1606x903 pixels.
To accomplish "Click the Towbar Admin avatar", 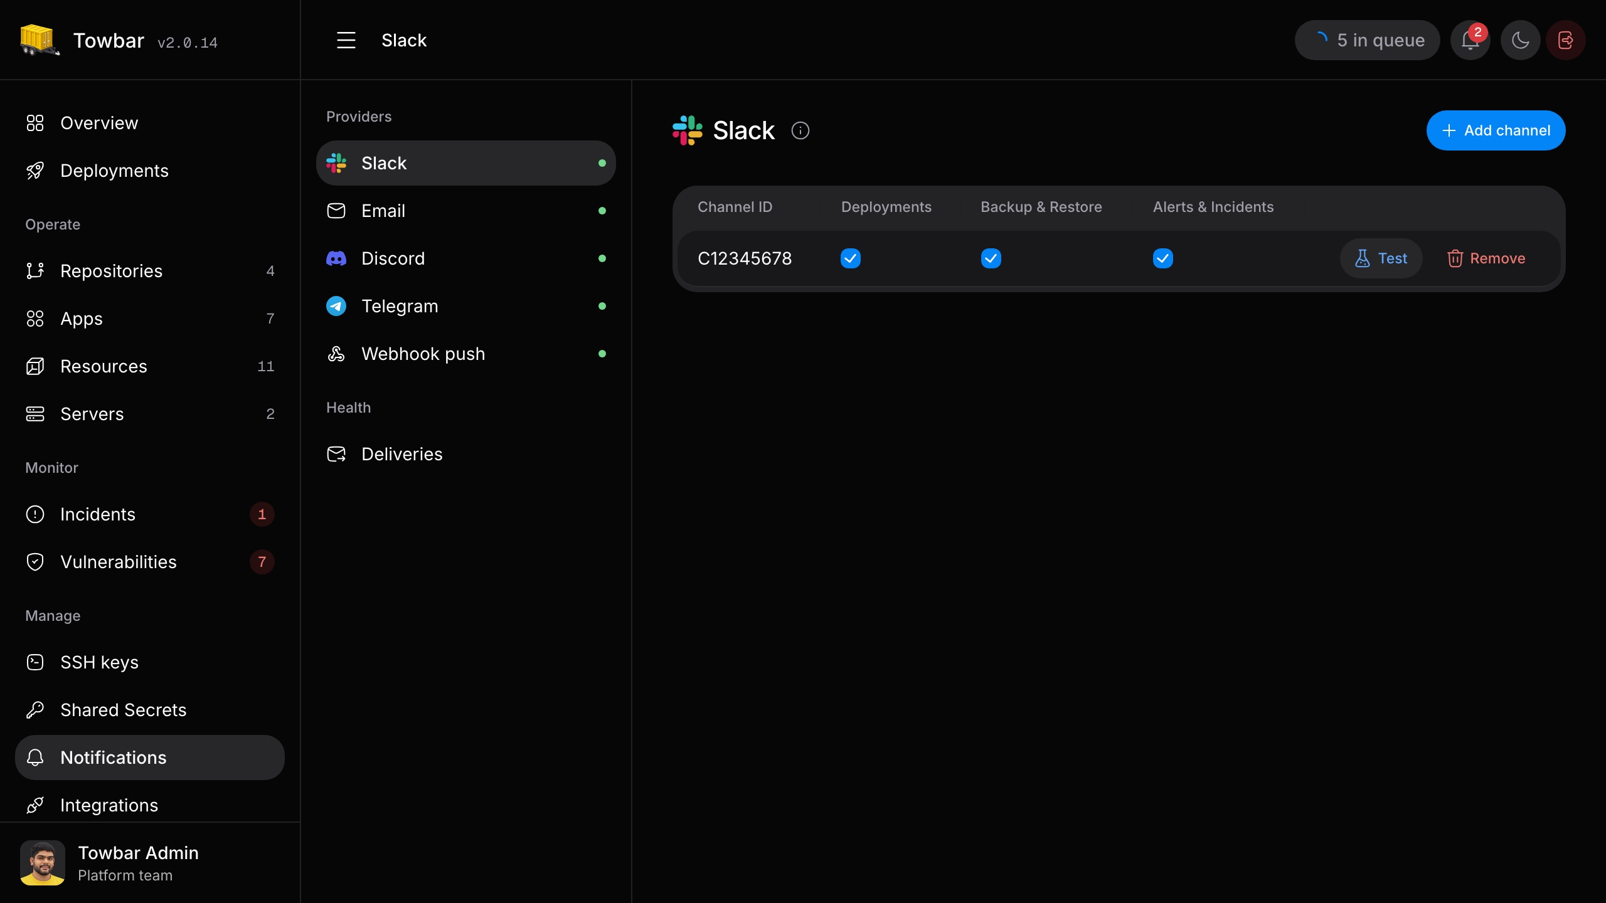I will [x=43, y=863].
